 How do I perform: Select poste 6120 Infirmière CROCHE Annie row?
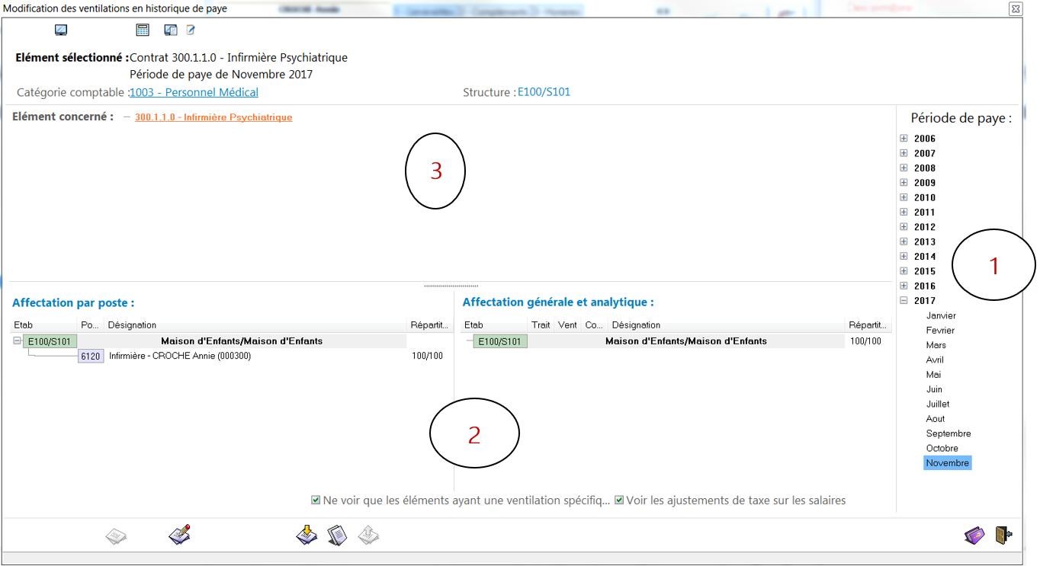(x=180, y=357)
